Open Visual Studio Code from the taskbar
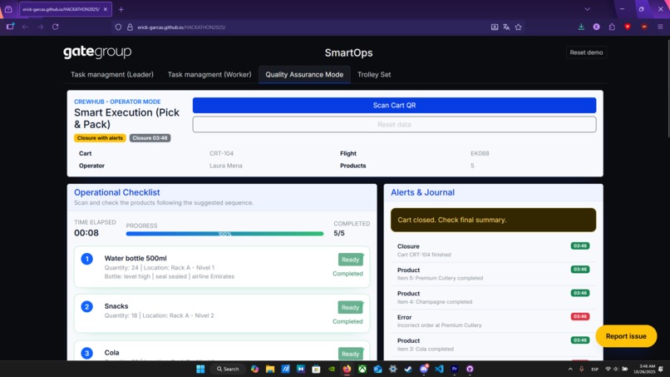 pyautogui.click(x=439, y=369)
